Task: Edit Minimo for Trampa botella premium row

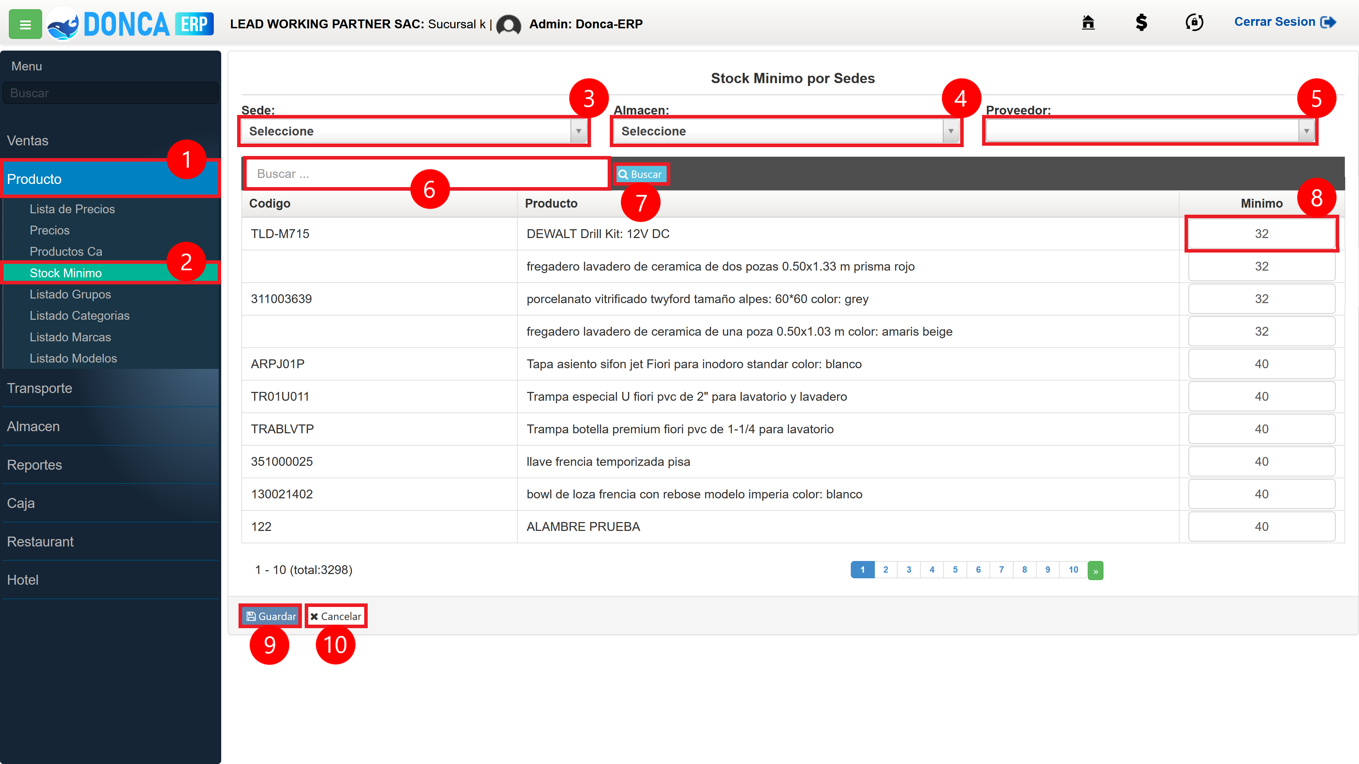Action: [1261, 429]
